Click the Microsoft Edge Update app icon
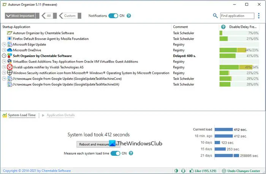The image size is (266, 174). 10,44
